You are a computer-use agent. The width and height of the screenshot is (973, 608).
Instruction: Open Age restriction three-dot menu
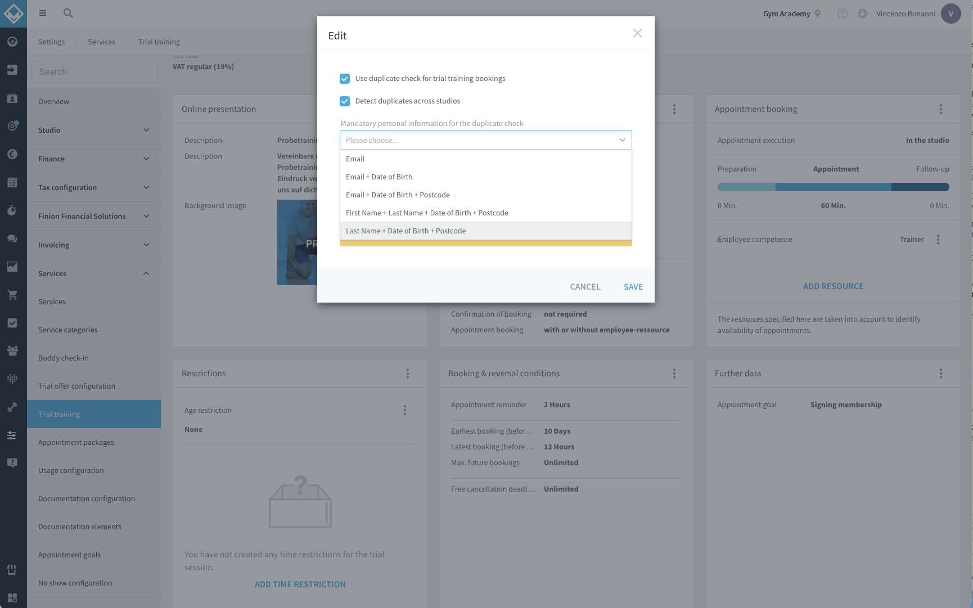pos(405,411)
